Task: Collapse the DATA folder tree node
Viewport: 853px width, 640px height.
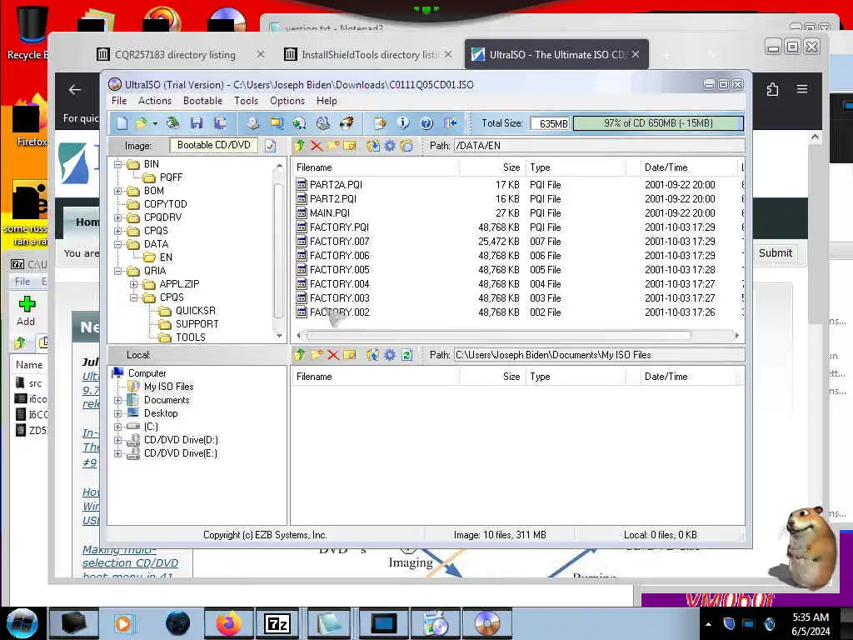Action: (x=118, y=244)
